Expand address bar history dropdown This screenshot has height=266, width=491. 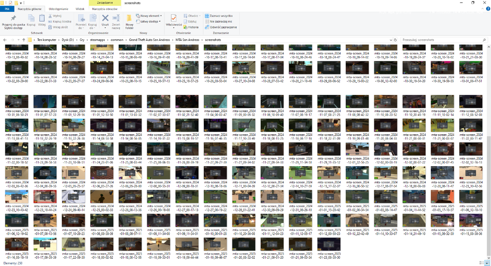pos(390,40)
